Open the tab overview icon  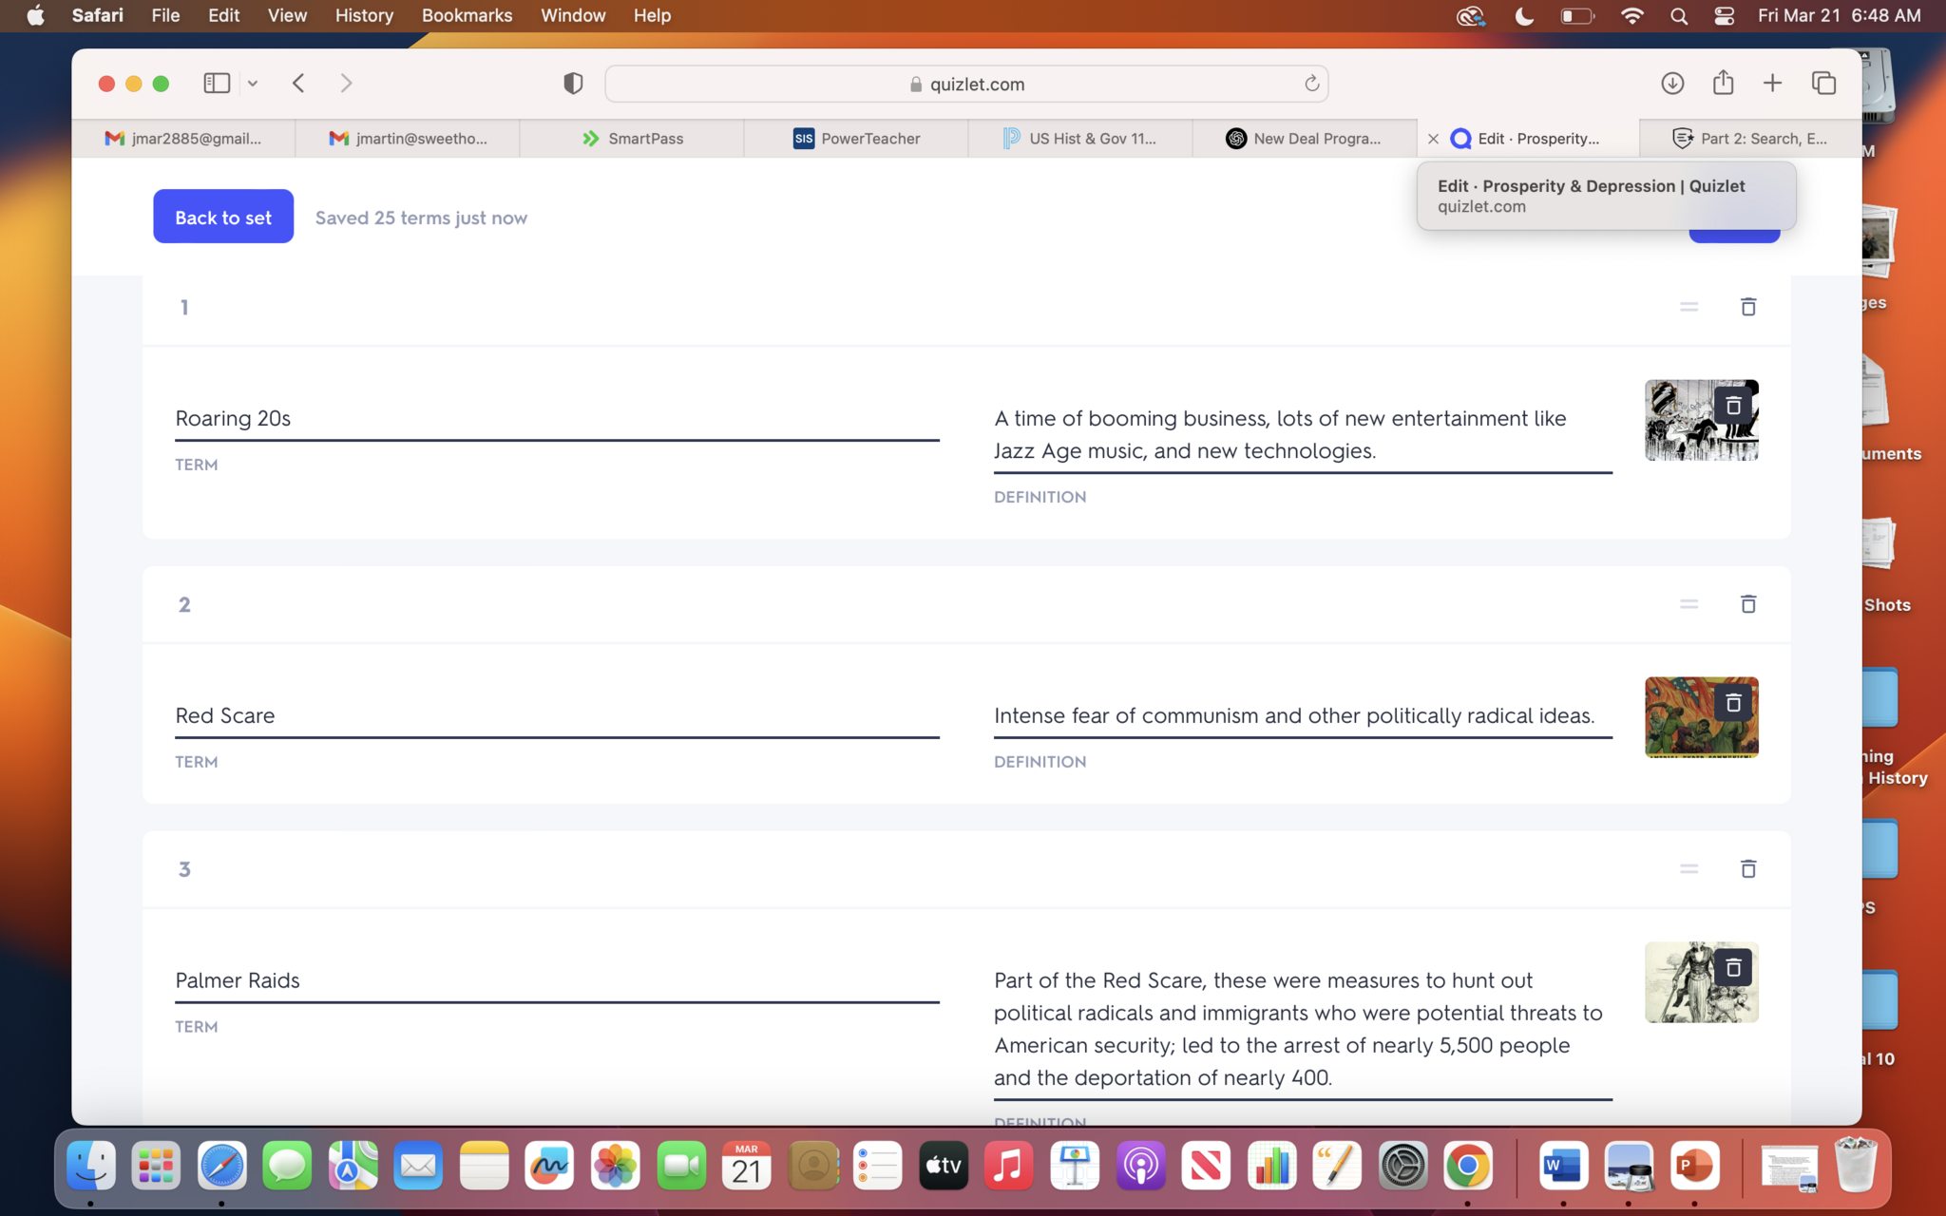pyautogui.click(x=1823, y=84)
